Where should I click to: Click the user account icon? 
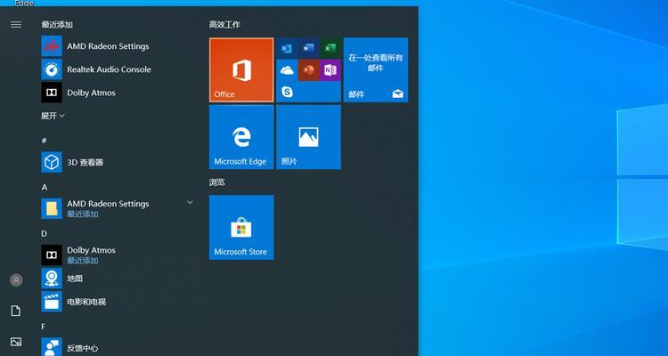click(16, 279)
